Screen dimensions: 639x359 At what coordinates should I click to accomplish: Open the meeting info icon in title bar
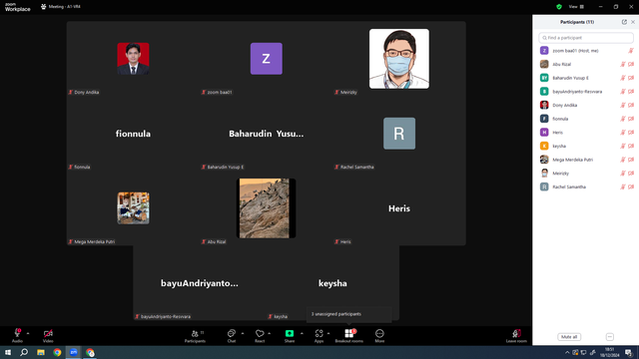(44, 7)
